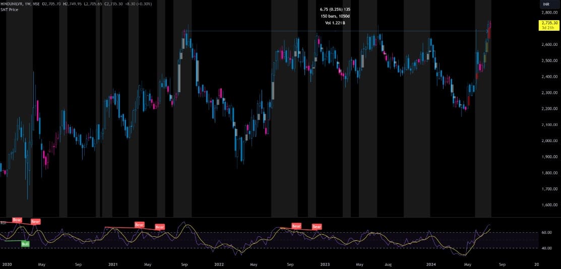
Task: Click the first Bear label near early 2020
Action: point(17,220)
